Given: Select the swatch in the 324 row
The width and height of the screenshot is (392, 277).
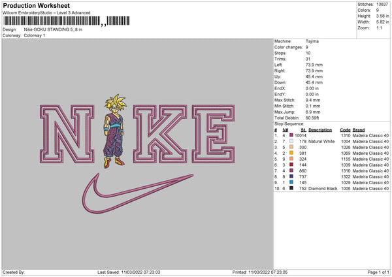Looking at the screenshot, I should click(x=291, y=159).
